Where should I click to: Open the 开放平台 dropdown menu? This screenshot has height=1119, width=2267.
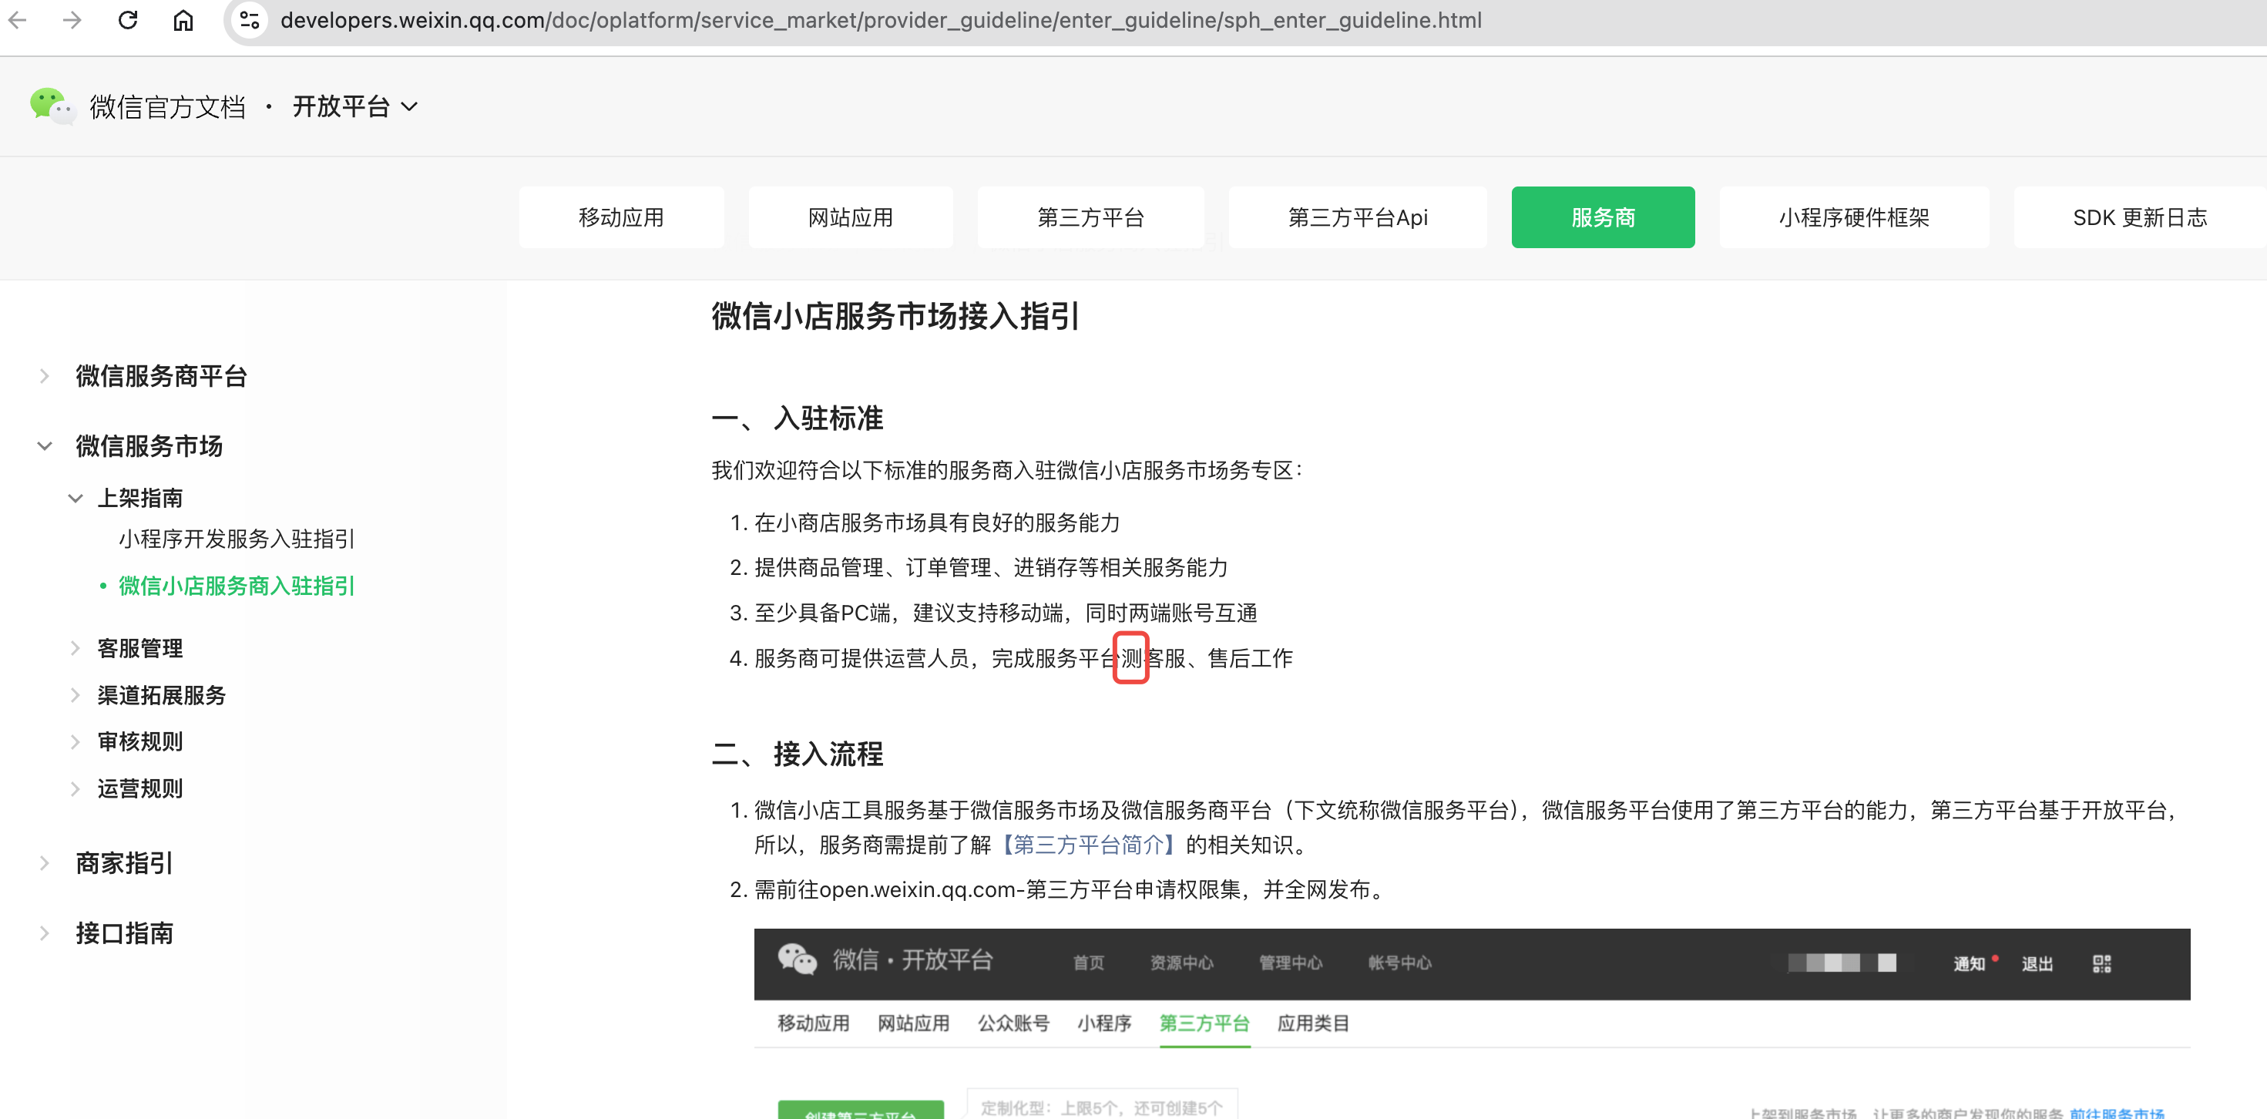click(354, 106)
